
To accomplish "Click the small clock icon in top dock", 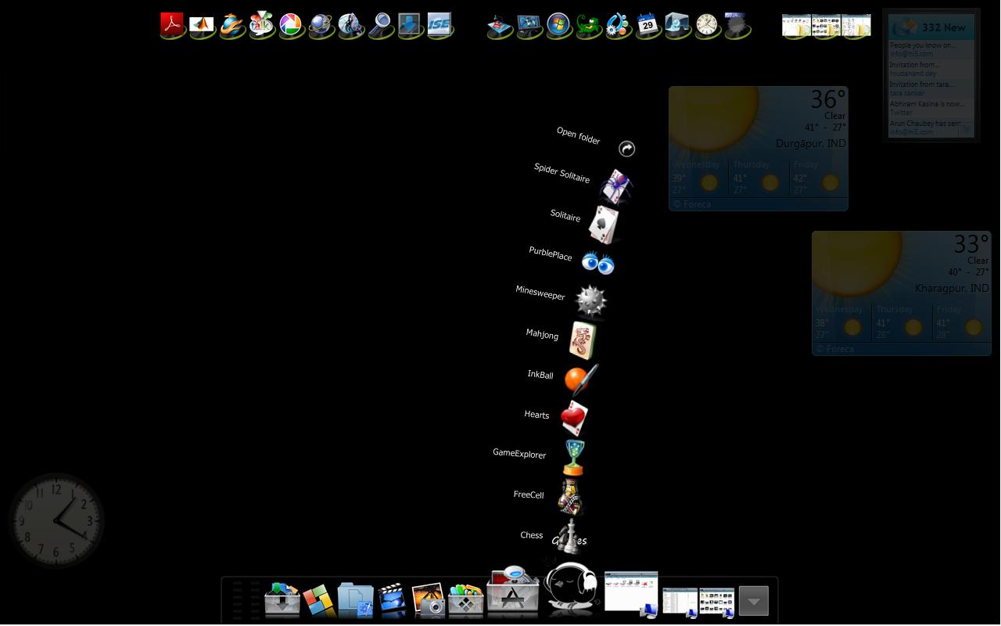I will [707, 25].
